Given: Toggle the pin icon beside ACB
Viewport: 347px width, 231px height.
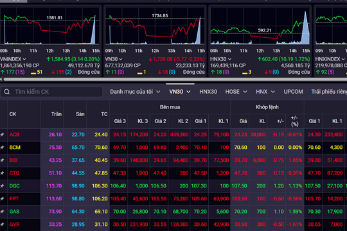Looking at the screenshot, I should click(2, 134).
